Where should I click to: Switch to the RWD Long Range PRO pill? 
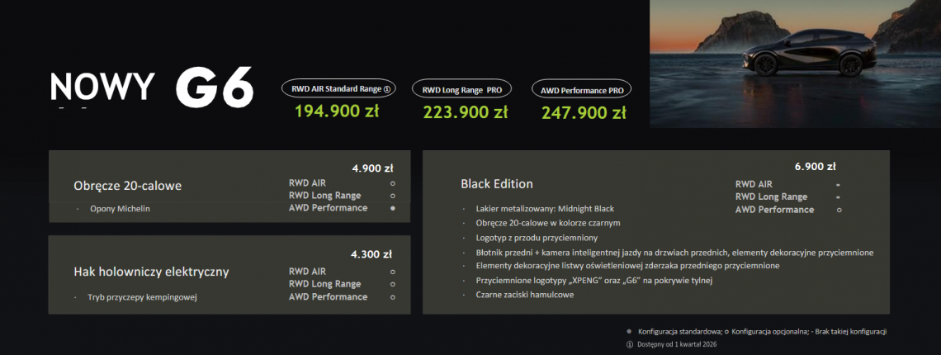[x=462, y=89]
